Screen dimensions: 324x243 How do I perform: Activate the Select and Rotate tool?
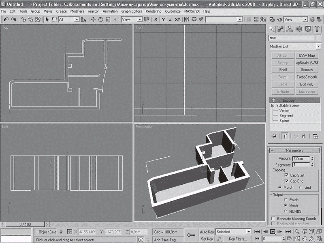pyautogui.click(x=100, y=19)
